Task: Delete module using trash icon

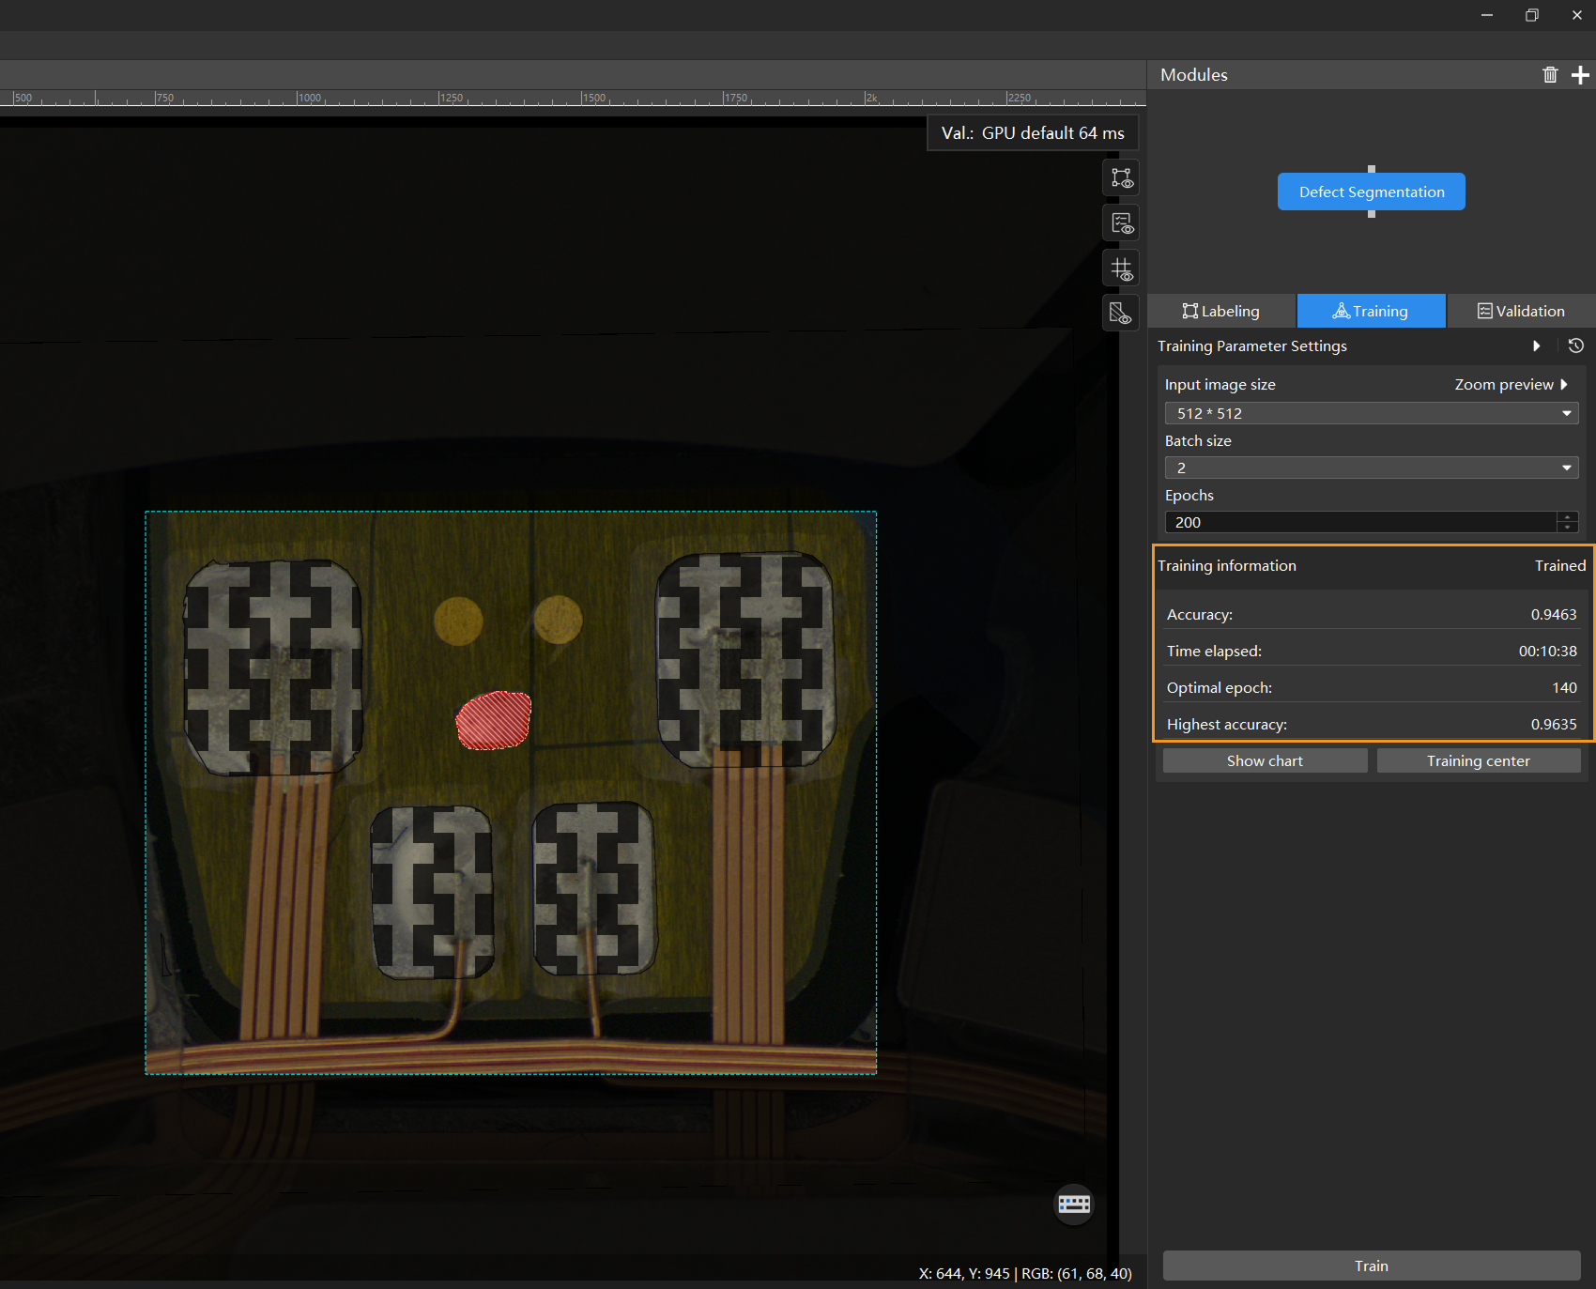Action: tap(1550, 75)
